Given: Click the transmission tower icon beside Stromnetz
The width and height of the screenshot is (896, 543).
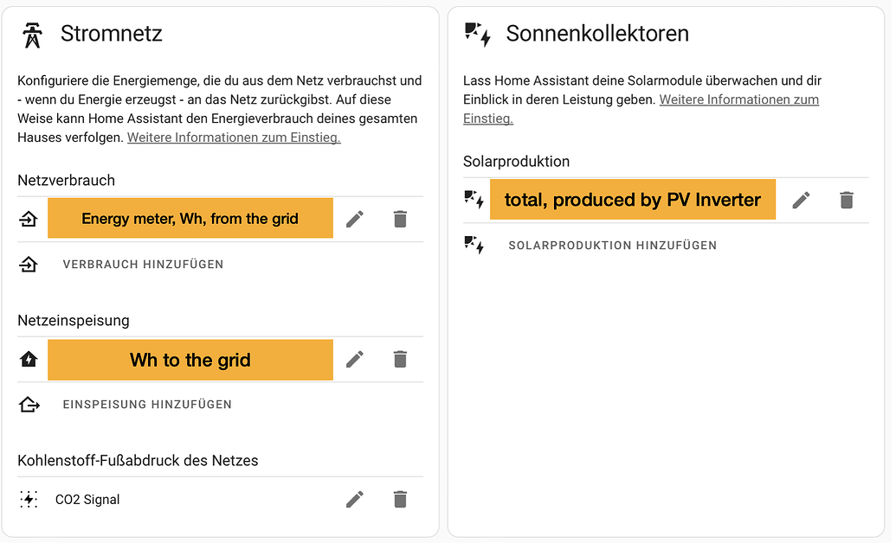Looking at the screenshot, I should point(32,35).
